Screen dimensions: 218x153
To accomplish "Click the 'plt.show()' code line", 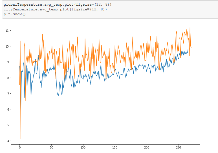I will coord(15,14).
